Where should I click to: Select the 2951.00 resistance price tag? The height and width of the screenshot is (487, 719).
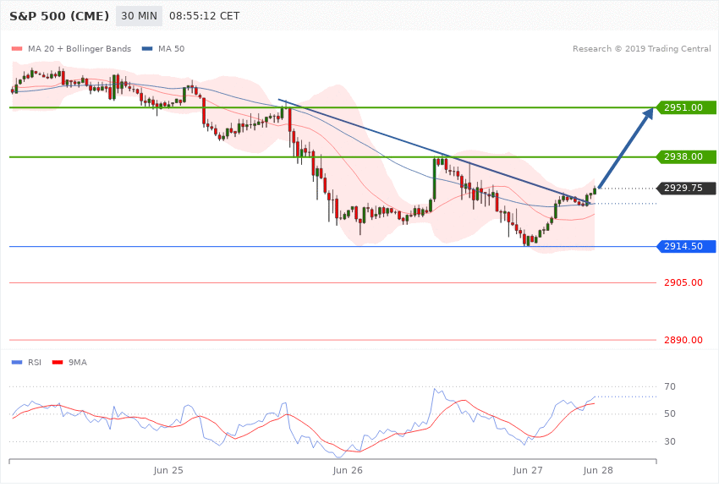[687, 107]
